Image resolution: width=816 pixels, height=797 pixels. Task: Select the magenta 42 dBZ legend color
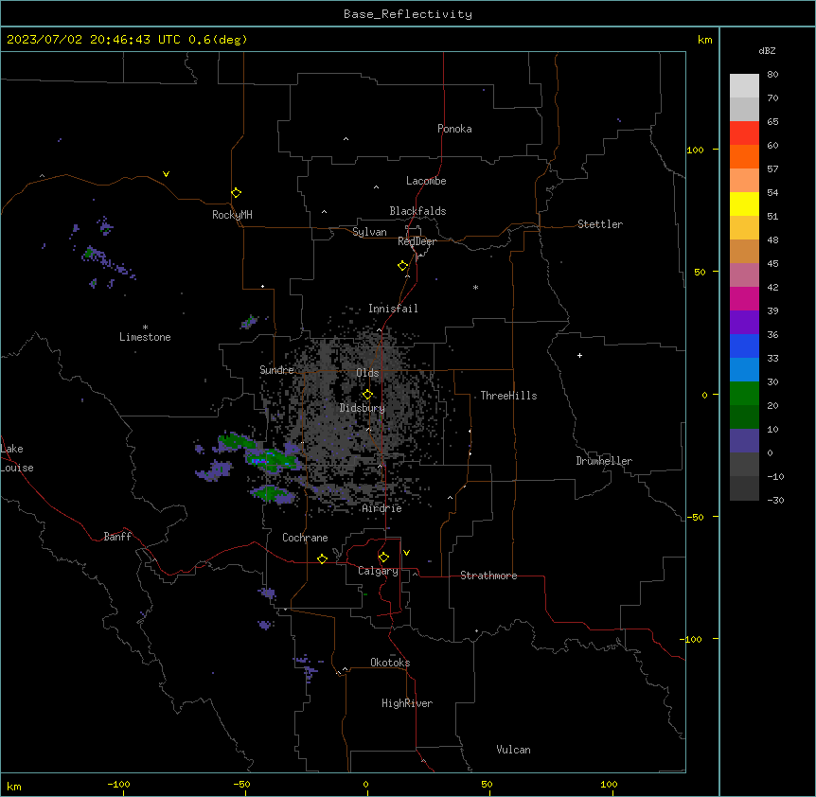click(x=744, y=298)
